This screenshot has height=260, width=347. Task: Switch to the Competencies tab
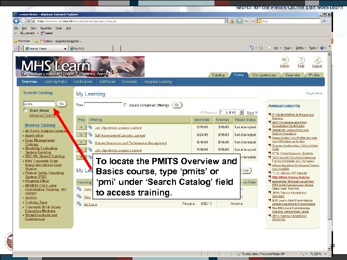pyautogui.click(x=264, y=75)
